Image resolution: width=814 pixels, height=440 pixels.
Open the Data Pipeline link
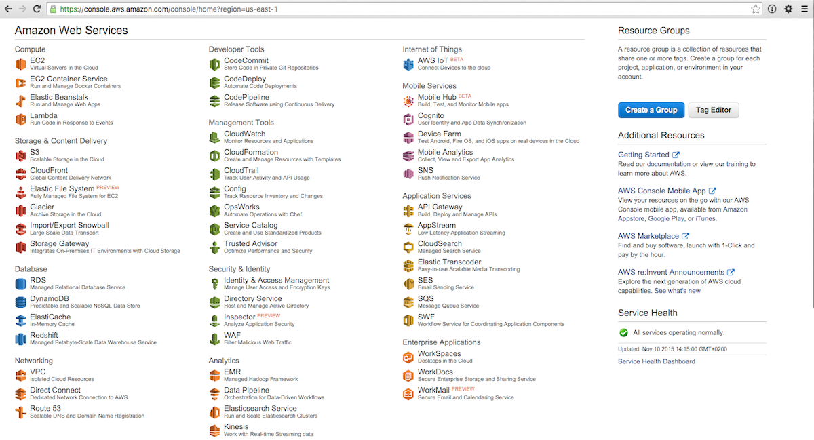coord(246,390)
